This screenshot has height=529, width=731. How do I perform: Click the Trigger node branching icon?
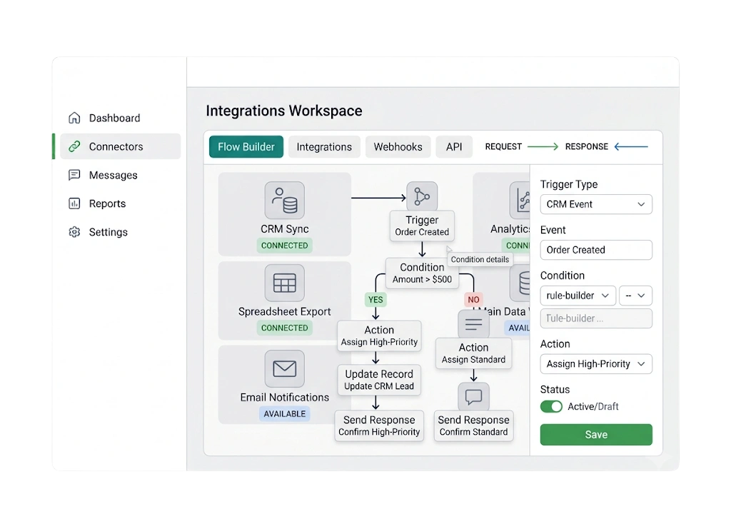coord(422,196)
